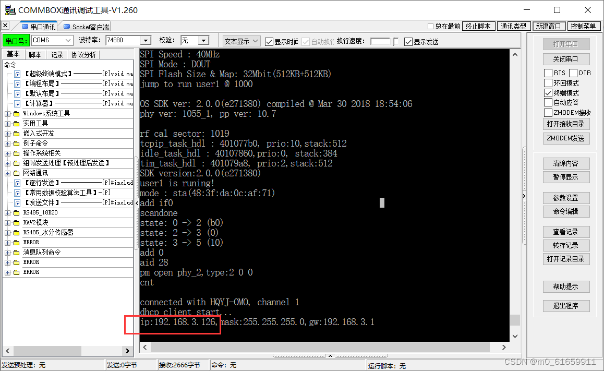This screenshot has height=371, width=604.
Task: Select the 【编程布局】 script icon
Action: (18, 83)
